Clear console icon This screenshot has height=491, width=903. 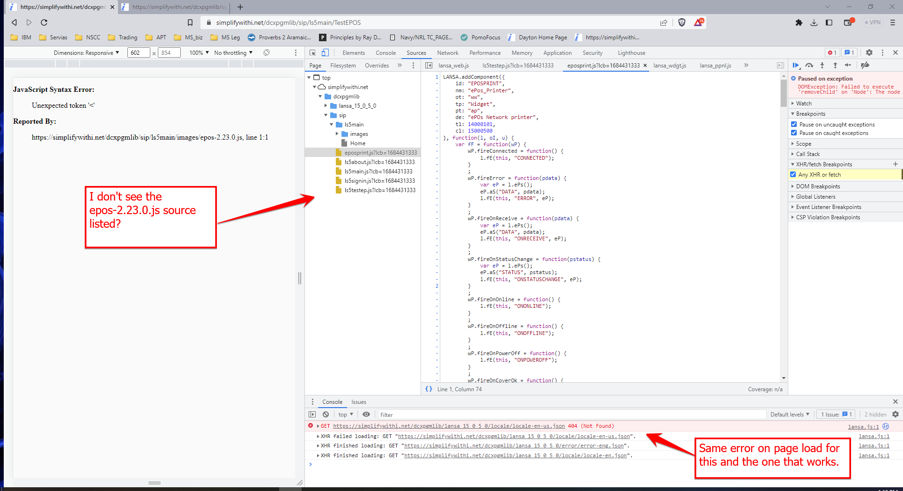pos(326,415)
